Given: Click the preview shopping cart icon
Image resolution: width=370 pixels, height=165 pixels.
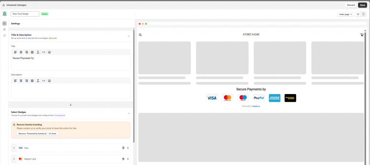Looking at the screenshot, I should tap(362, 35).
